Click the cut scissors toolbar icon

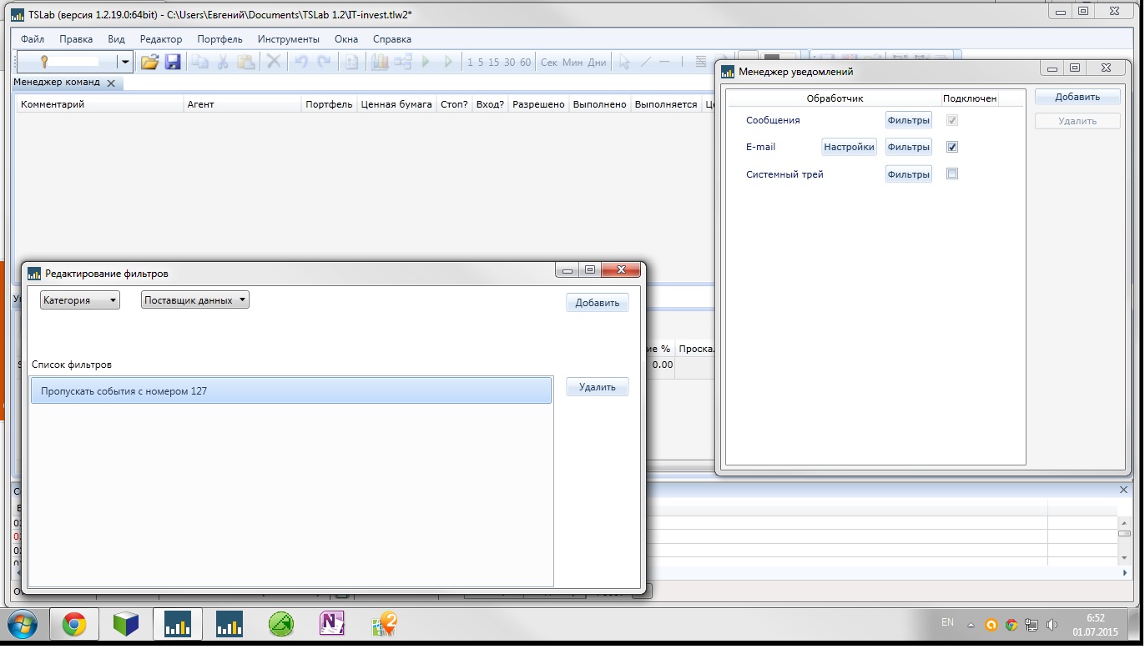coord(223,62)
